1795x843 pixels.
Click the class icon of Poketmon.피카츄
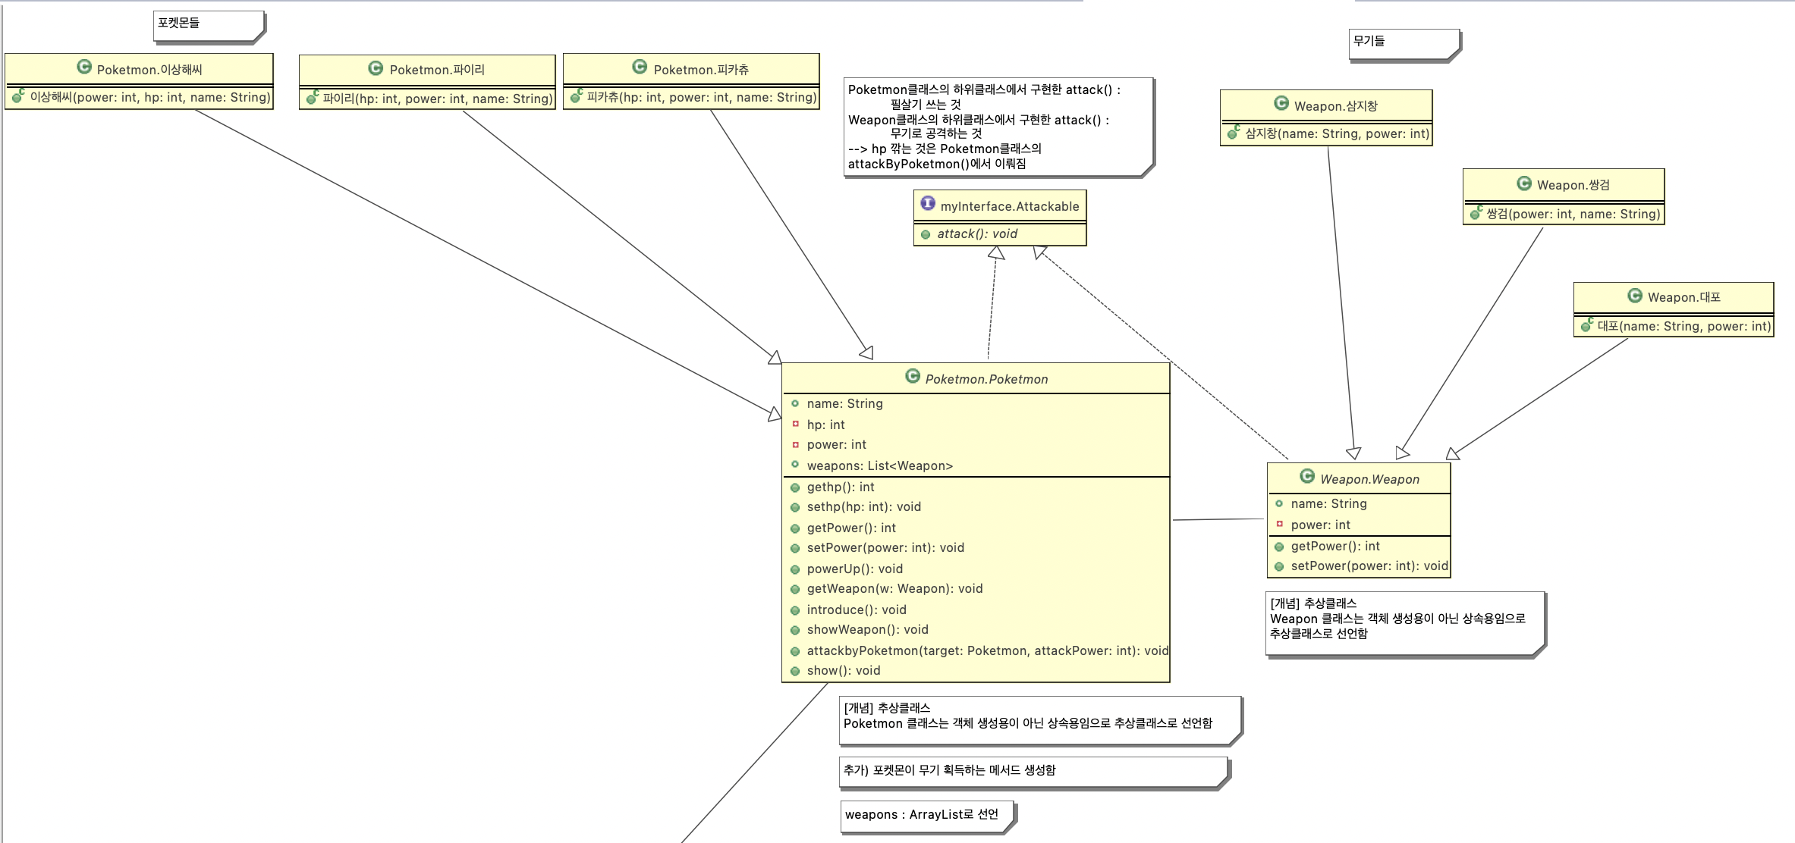click(640, 67)
